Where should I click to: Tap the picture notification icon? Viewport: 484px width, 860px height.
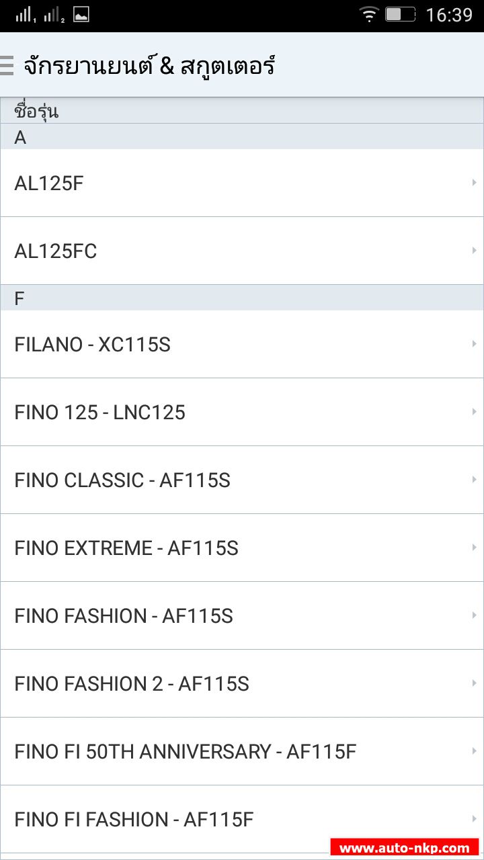[x=81, y=14]
